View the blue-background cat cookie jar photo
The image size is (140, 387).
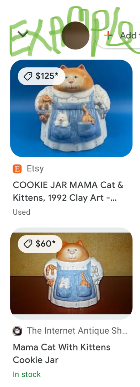coord(71,108)
